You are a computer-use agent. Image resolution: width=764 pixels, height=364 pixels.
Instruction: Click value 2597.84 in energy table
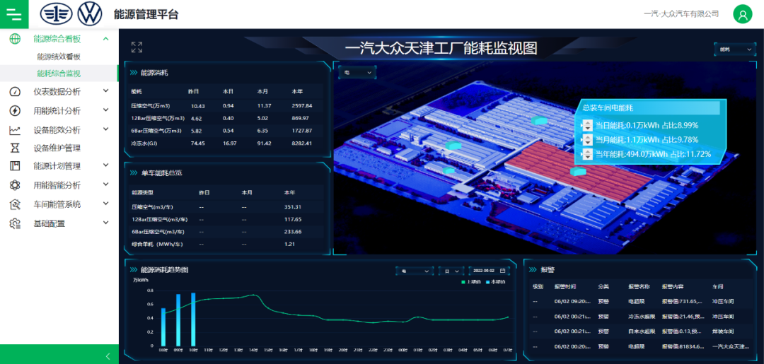pos(301,105)
